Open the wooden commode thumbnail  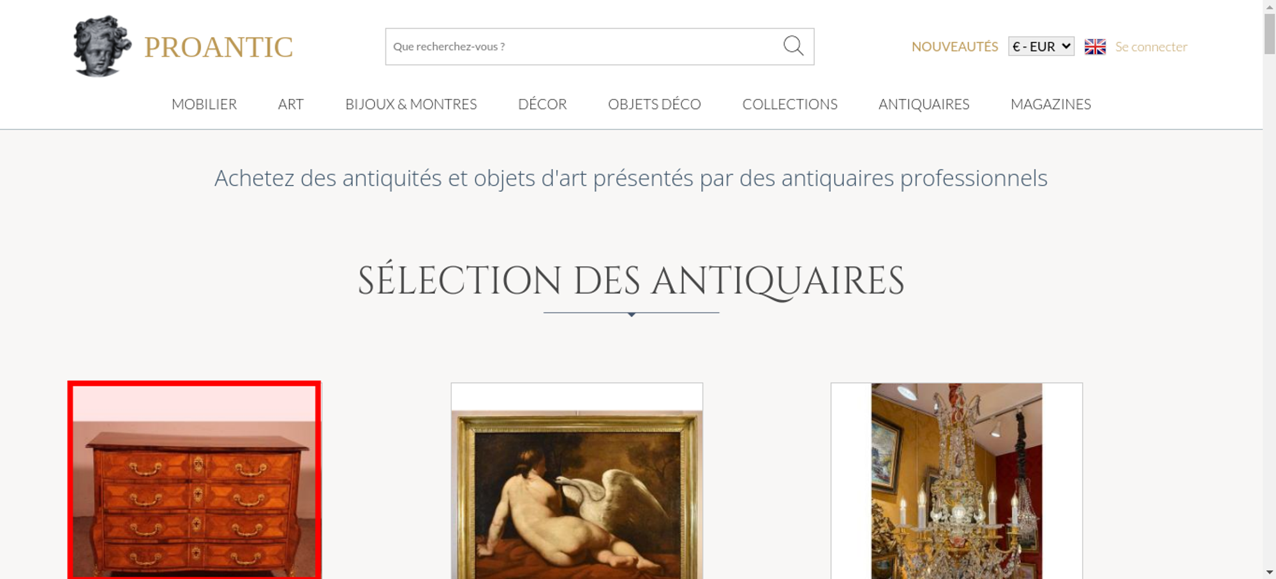click(x=195, y=480)
